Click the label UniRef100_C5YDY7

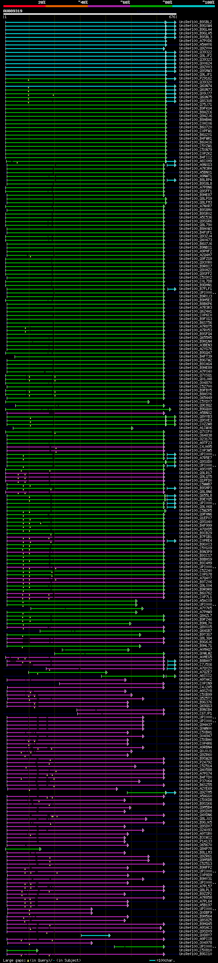tap(196, 401)
